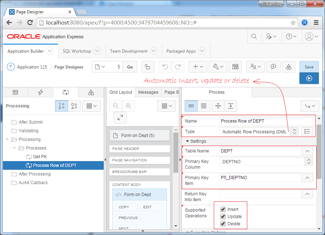
Task: Edit the process Name field
Action: click(266, 121)
